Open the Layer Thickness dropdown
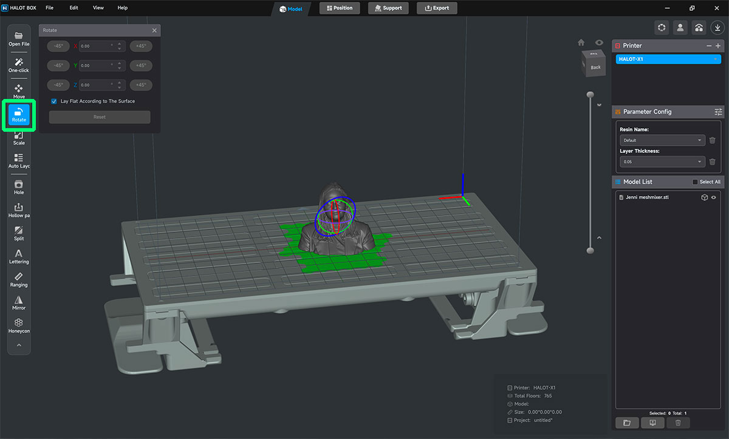The image size is (729, 439). 662,162
